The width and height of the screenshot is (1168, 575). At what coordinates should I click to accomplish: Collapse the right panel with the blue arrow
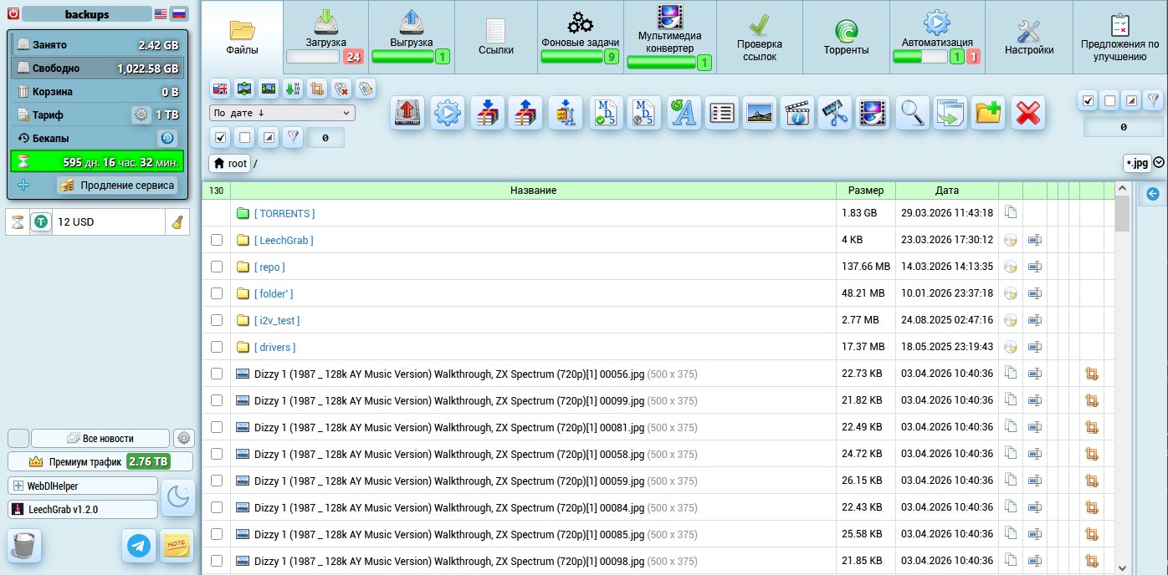click(x=1152, y=194)
